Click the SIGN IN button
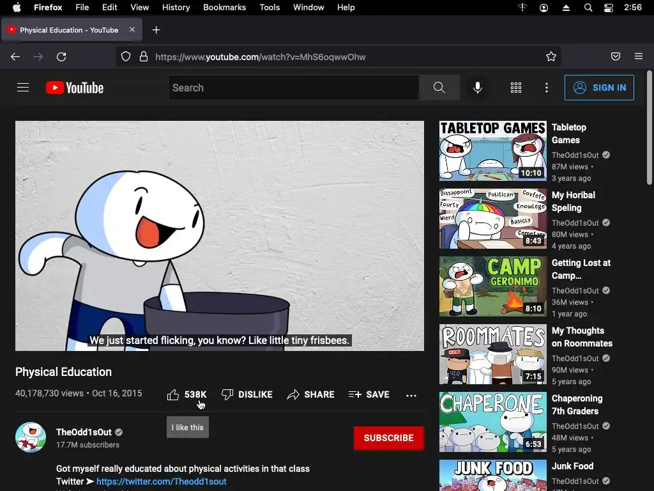The image size is (654, 491). click(599, 88)
